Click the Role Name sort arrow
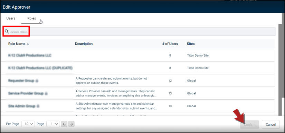The image size is (285, 133). (28, 44)
